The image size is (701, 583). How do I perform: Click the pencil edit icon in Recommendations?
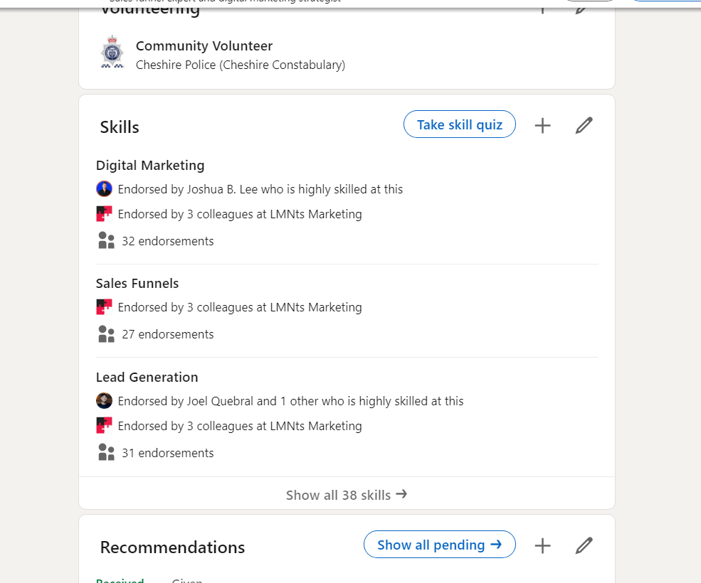coord(584,545)
